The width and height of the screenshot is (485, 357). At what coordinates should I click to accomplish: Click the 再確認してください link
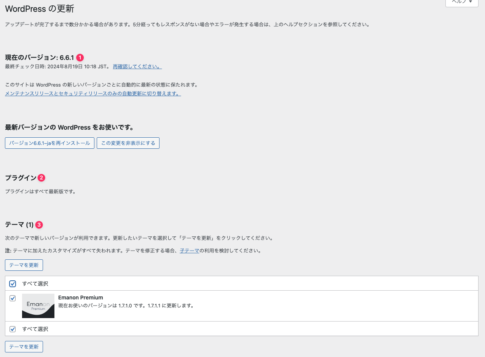pos(137,66)
